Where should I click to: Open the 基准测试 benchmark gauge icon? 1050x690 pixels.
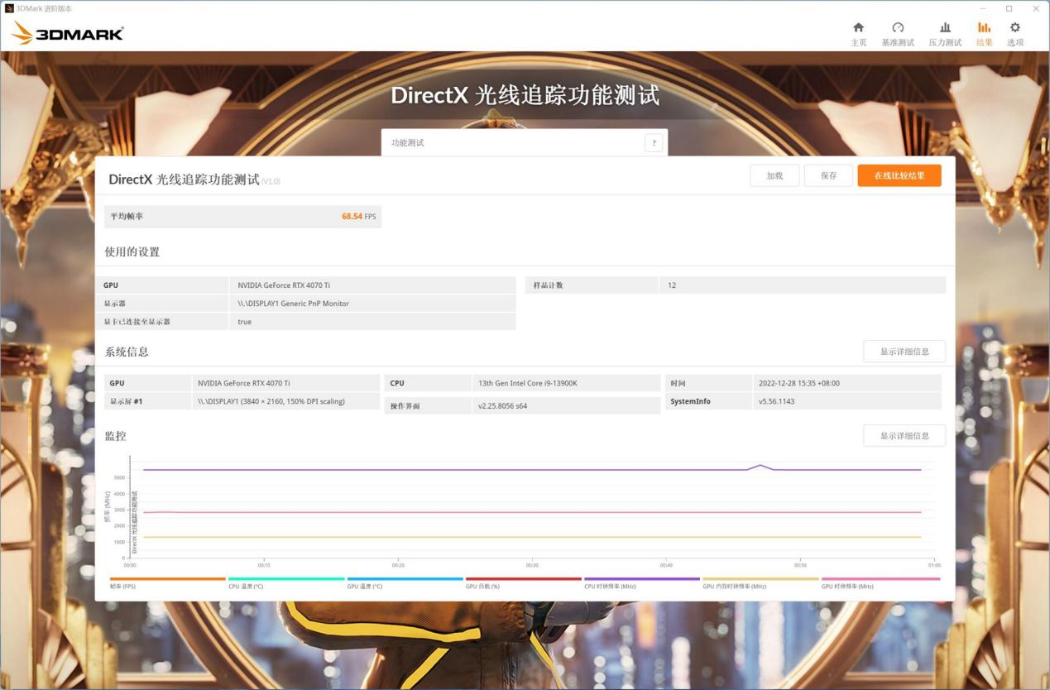pyautogui.click(x=898, y=27)
